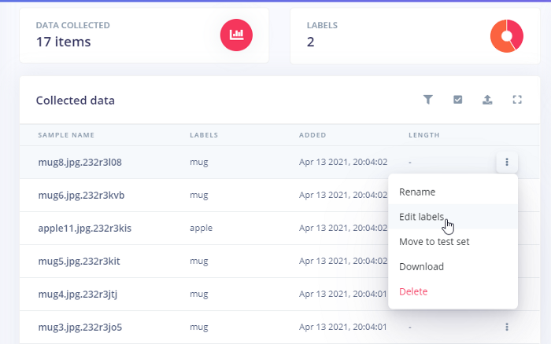551x344 pixels.
Task: Open the three-dot menu for mug8.jpg.232r3l08
Action: click(x=506, y=163)
